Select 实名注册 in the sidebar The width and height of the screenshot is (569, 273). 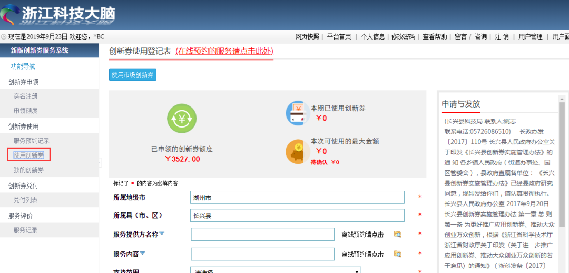[x=25, y=96]
